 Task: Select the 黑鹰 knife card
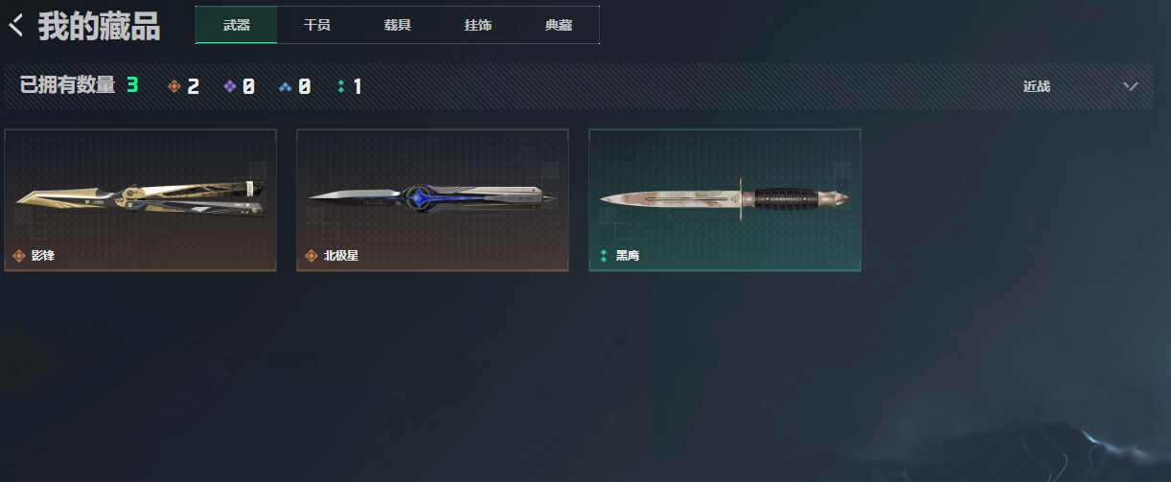click(x=724, y=200)
